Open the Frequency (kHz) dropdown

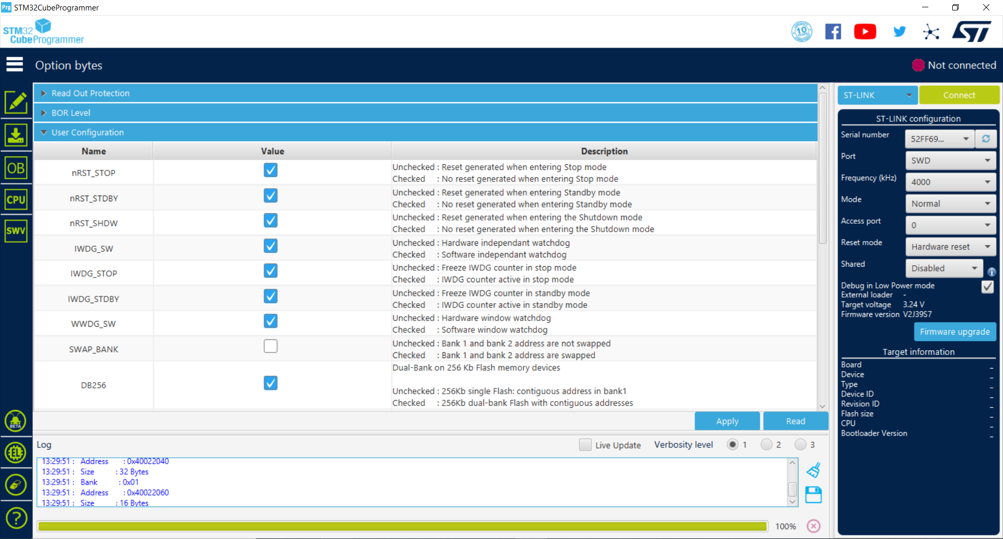(950, 182)
